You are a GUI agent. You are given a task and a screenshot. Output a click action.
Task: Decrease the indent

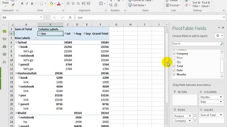83,4
